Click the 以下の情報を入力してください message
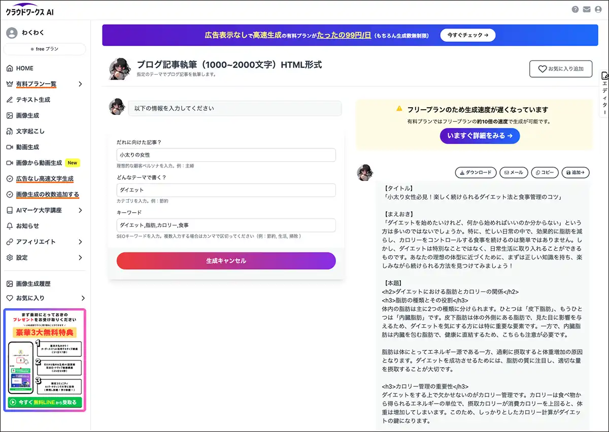The image size is (609, 432). [235, 109]
